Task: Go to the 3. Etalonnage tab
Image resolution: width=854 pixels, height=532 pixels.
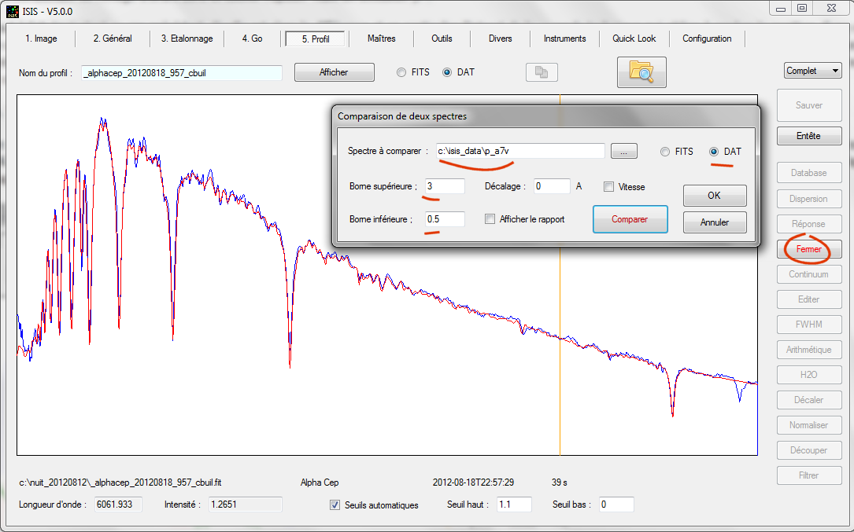Action: pos(187,39)
